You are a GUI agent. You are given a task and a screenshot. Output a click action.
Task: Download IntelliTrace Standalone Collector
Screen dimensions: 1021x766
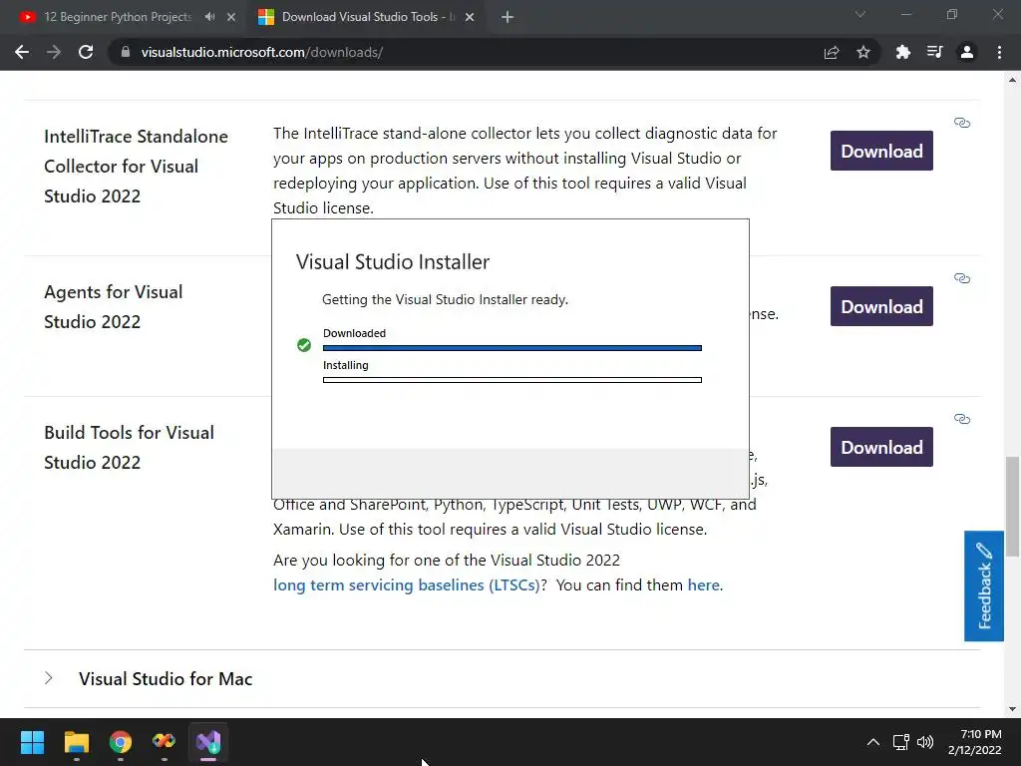tap(881, 152)
